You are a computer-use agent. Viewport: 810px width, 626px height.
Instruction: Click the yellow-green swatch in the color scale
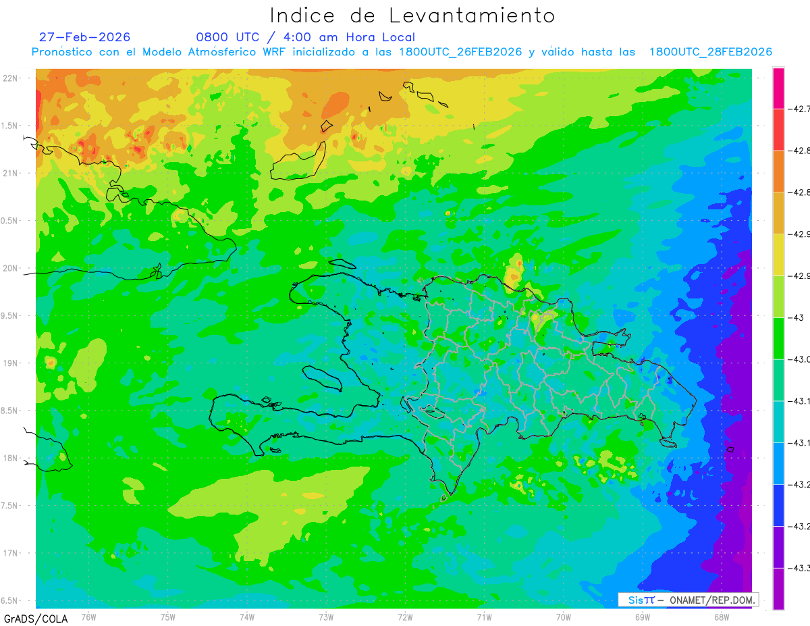click(x=778, y=296)
